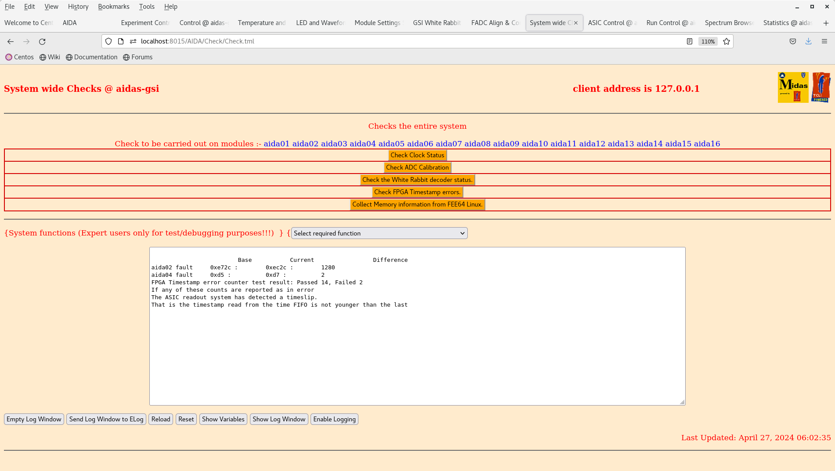This screenshot has height=471, width=835.
Task: Save to Pocket
Action: (793, 41)
